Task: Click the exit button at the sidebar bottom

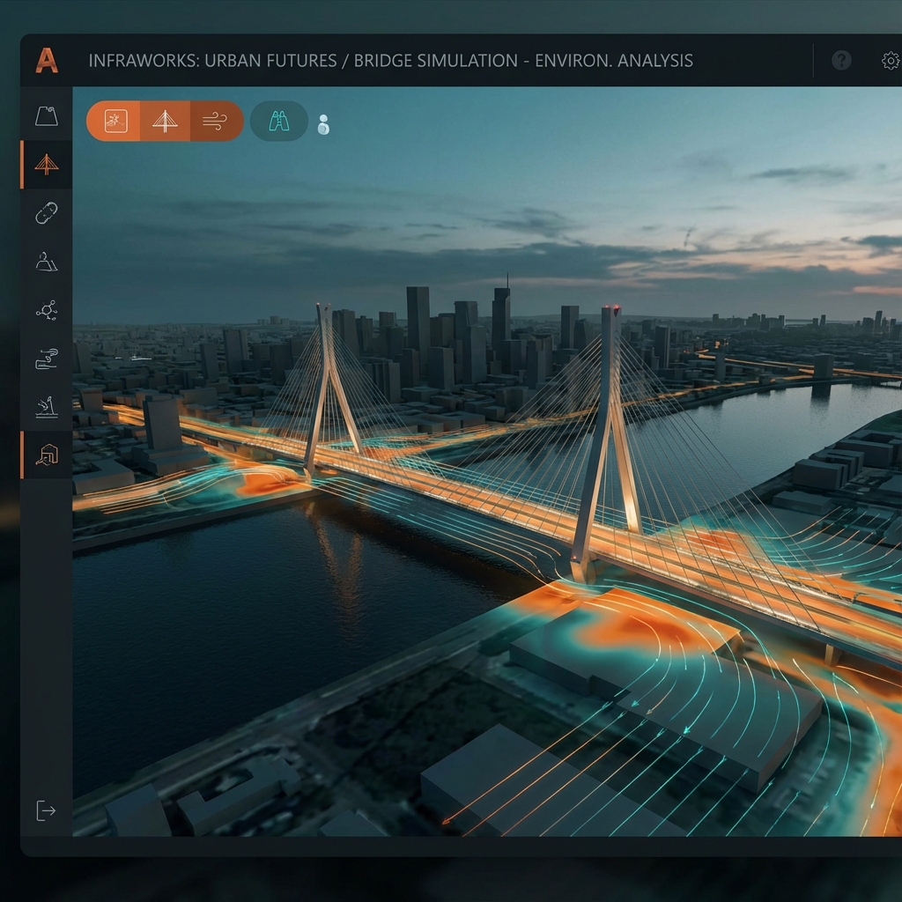Action: (x=46, y=809)
